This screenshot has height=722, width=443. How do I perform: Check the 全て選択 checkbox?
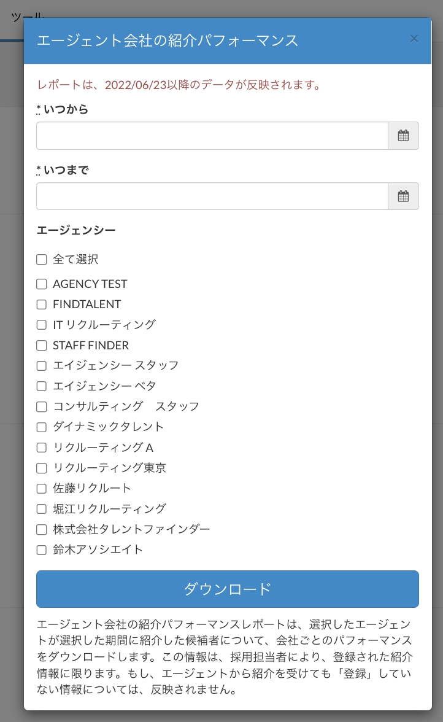tap(42, 260)
